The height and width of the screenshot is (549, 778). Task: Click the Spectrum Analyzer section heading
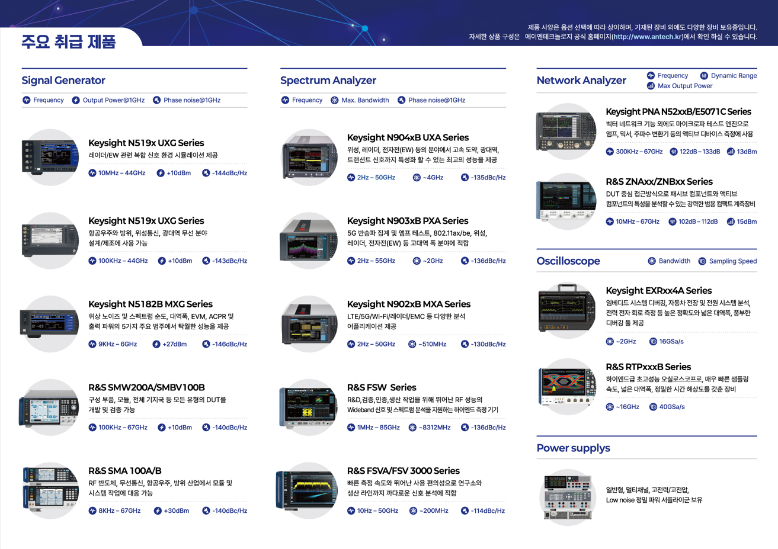[x=328, y=81]
